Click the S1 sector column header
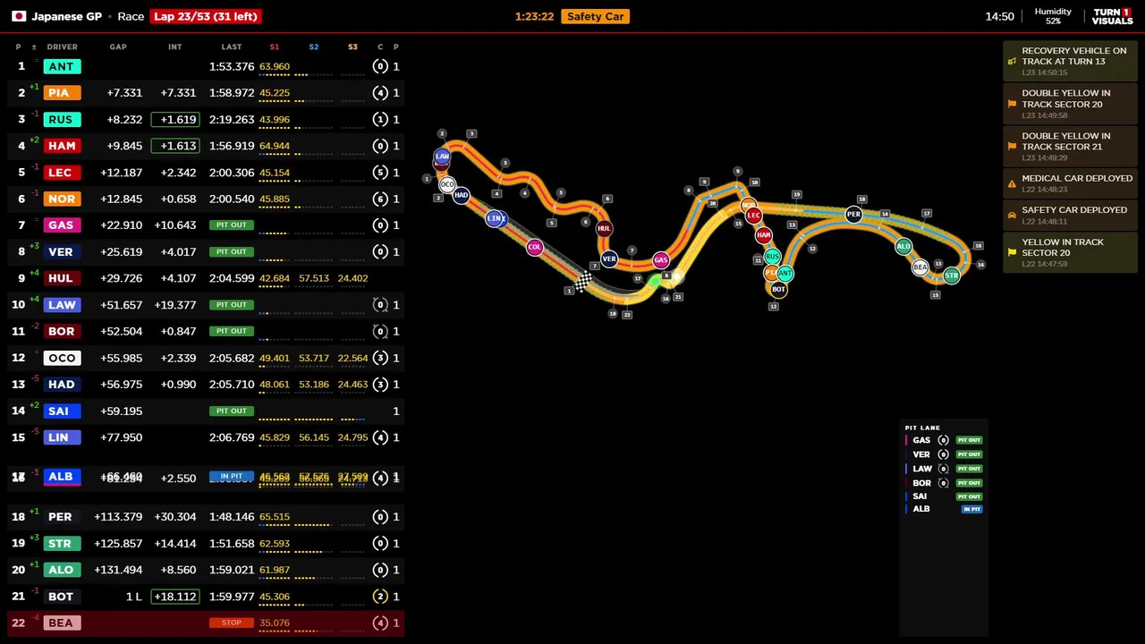The image size is (1145, 644). pyautogui.click(x=275, y=47)
